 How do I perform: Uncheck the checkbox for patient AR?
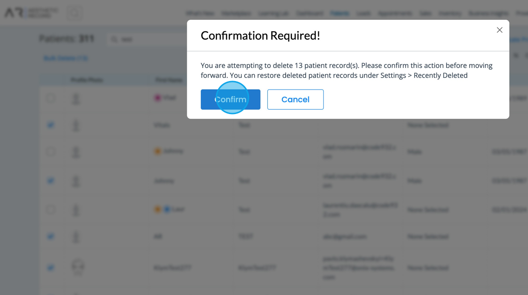coord(50,236)
